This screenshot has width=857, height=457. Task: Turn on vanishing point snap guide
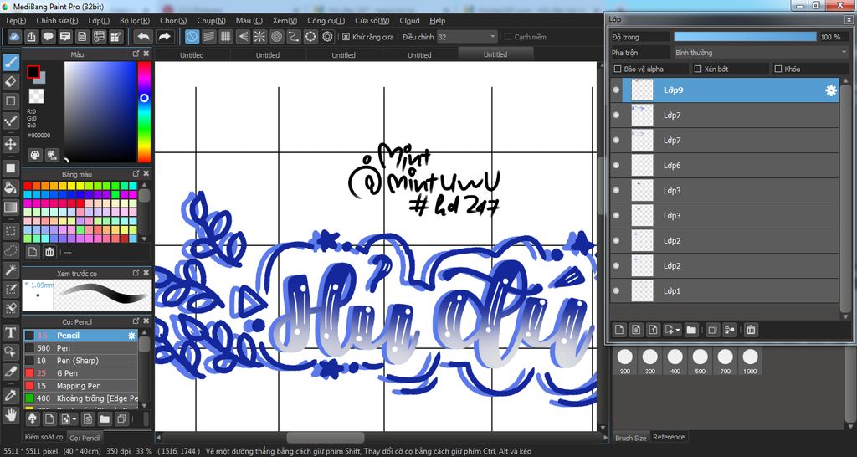coord(243,37)
